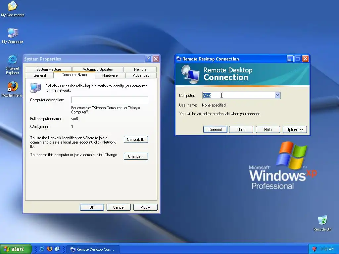Click the Remote Desktop Con... taskbar button
The width and height of the screenshot is (339, 254).
93,249
